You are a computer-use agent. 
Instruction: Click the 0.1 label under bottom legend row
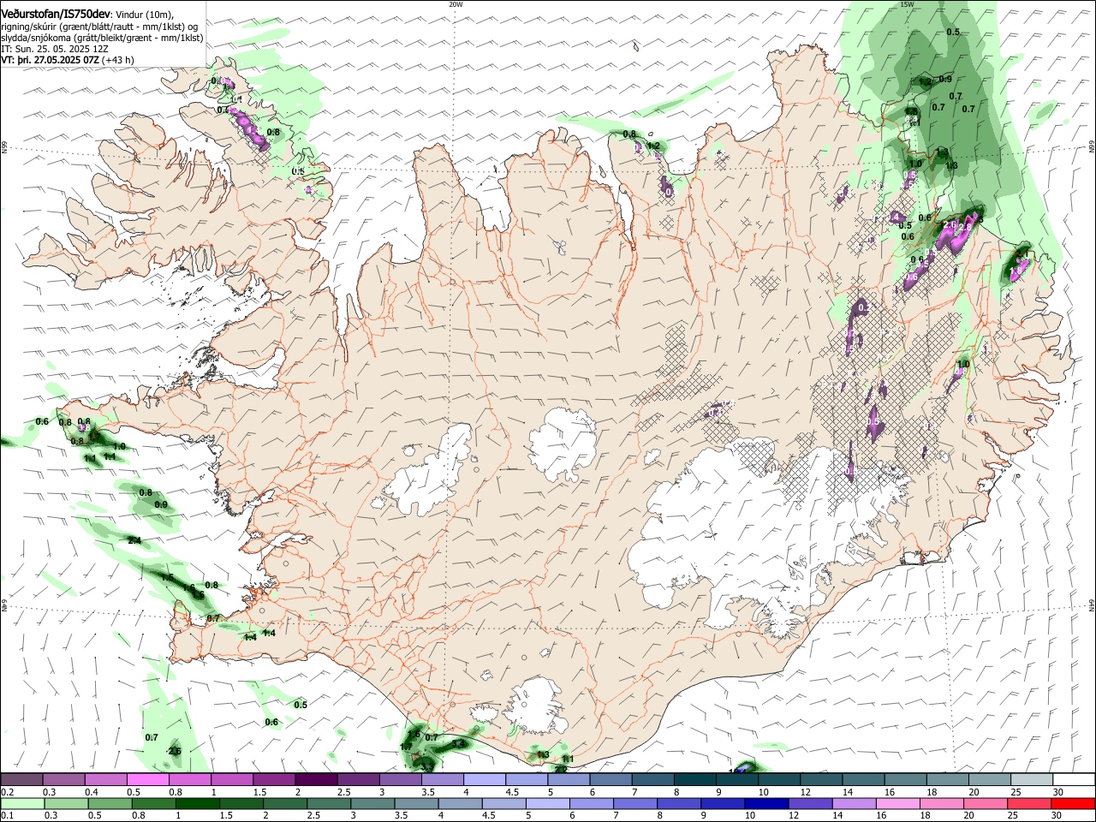click(x=7, y=816)
